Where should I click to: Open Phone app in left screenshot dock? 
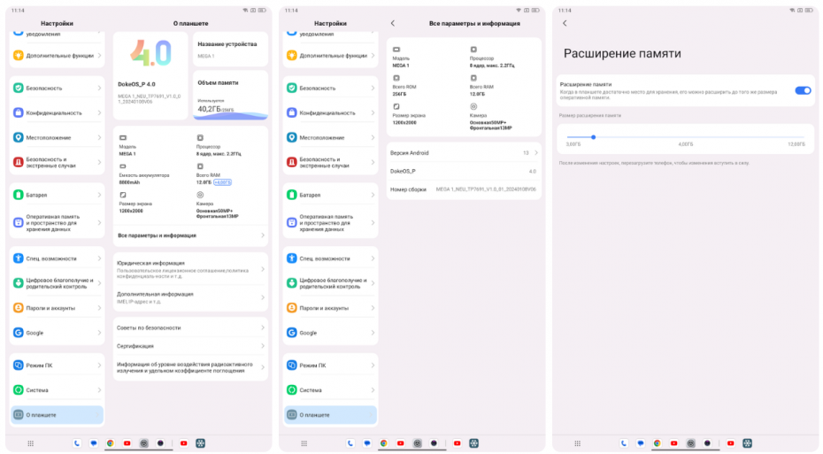[x=77, y=443]
